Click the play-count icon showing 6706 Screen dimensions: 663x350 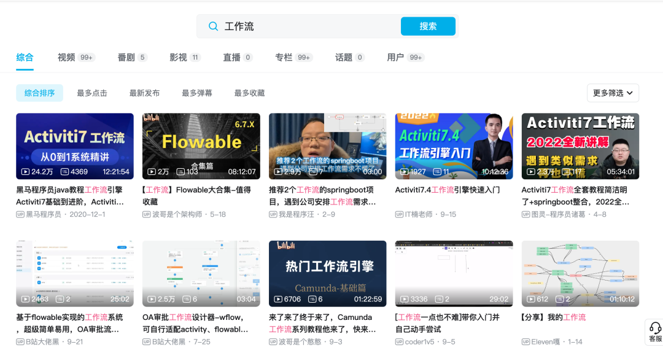click(278, 299)
